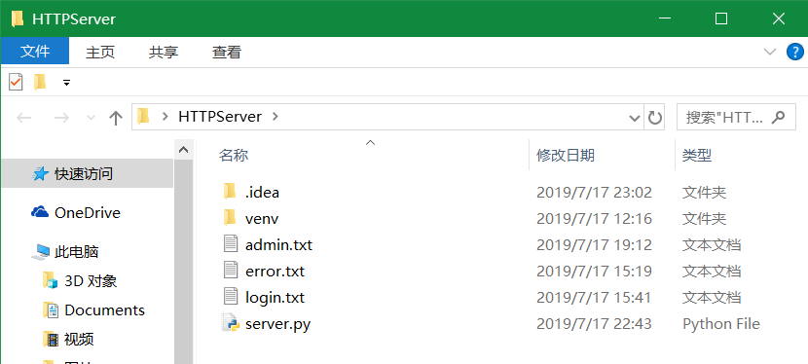Click the file name server.py

(278, 324)
